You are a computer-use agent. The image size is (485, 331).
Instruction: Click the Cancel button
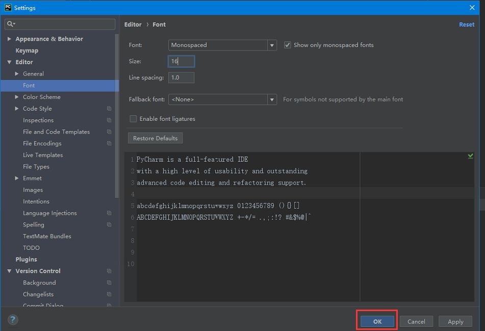click(x=416, y=321)
